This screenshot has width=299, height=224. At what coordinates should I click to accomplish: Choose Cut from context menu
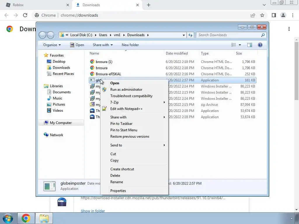coord(113,154)
